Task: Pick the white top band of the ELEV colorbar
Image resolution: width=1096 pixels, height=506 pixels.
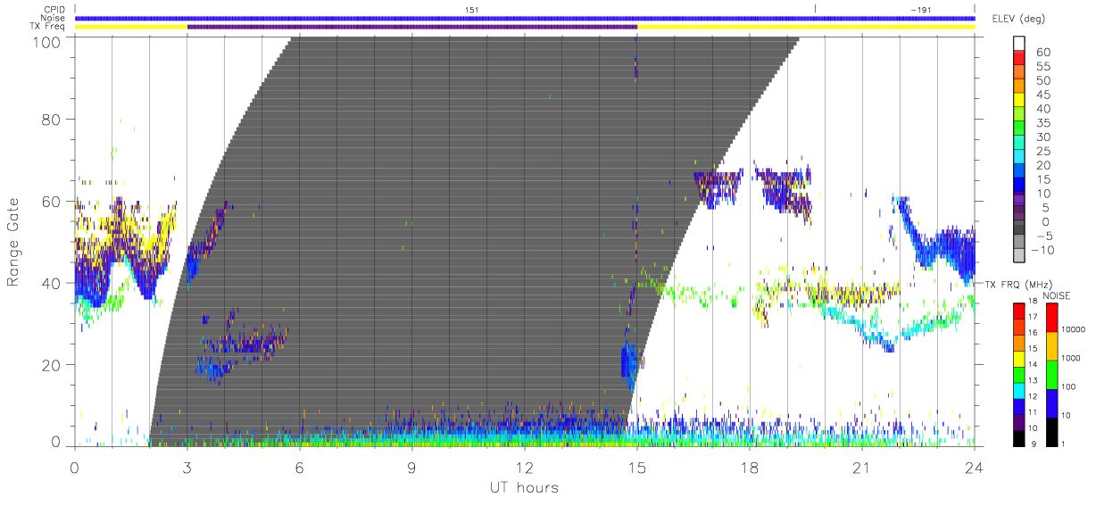Action: (1019, 45)
